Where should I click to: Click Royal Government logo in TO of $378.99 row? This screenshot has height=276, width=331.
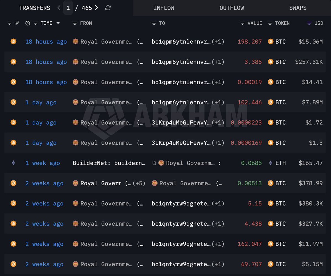pos(155,183)
